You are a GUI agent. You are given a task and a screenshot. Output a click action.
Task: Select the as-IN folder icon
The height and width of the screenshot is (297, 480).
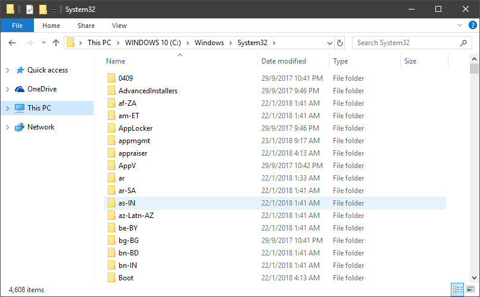[x=111, y=203]
